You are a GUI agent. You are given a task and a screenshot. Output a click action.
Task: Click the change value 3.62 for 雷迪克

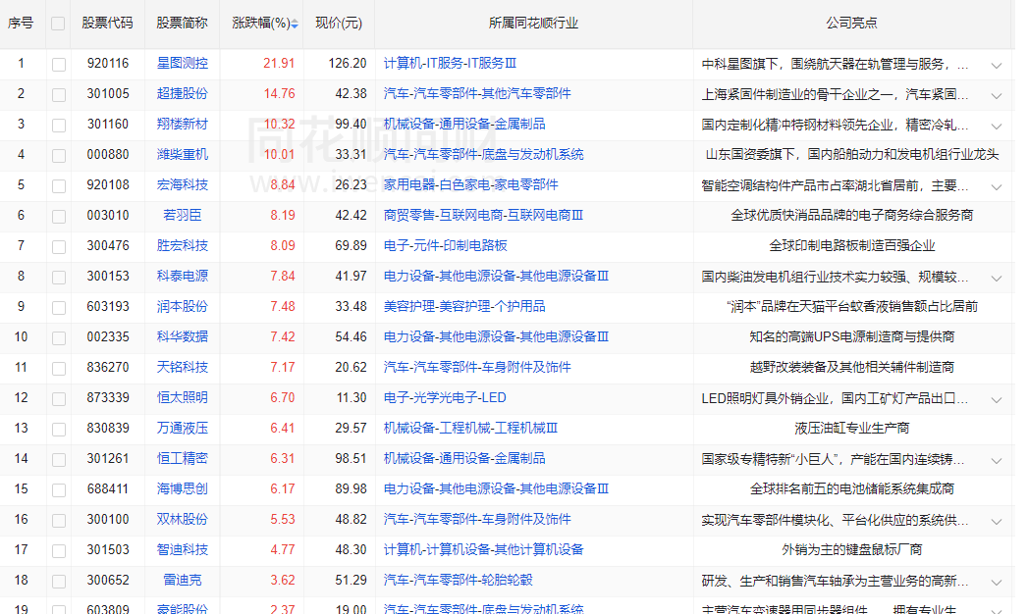(x=283, y=581)
